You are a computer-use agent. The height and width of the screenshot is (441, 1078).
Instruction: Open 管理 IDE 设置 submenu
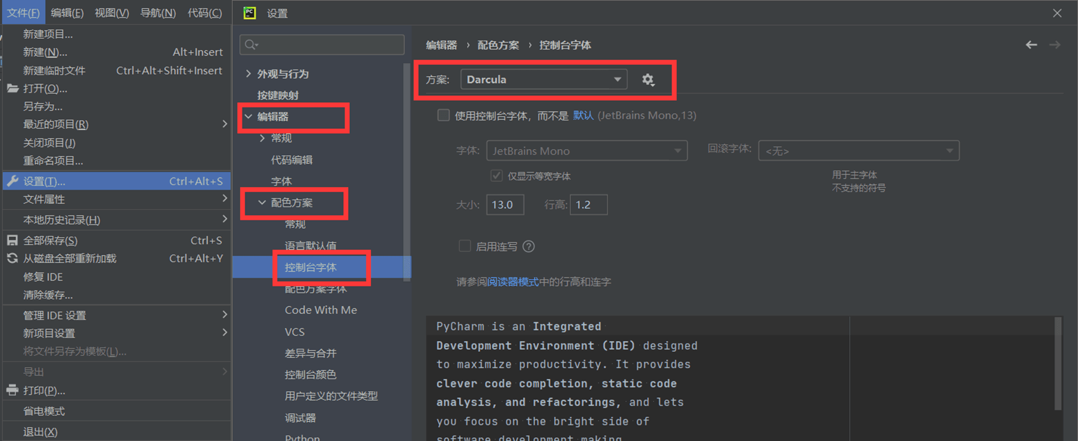coord(117,315)
